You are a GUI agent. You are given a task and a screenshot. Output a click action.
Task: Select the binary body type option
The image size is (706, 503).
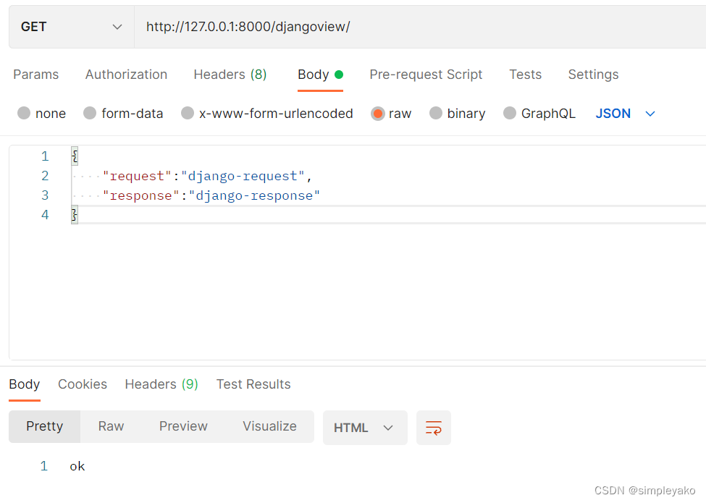pyautogui.click(x=457, y=113)
